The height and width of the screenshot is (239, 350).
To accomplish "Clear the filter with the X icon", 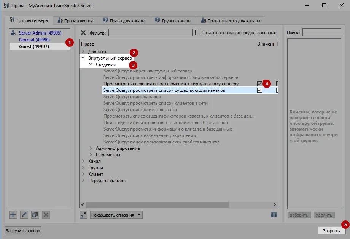I will tap(83, 33).
